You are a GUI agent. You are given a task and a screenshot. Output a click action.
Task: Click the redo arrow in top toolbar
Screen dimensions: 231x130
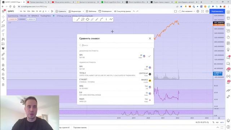(137, 11)
